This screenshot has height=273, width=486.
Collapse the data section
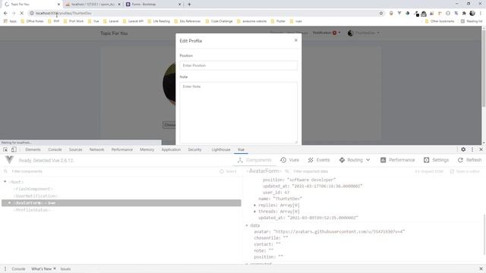(x=247, y=225)
